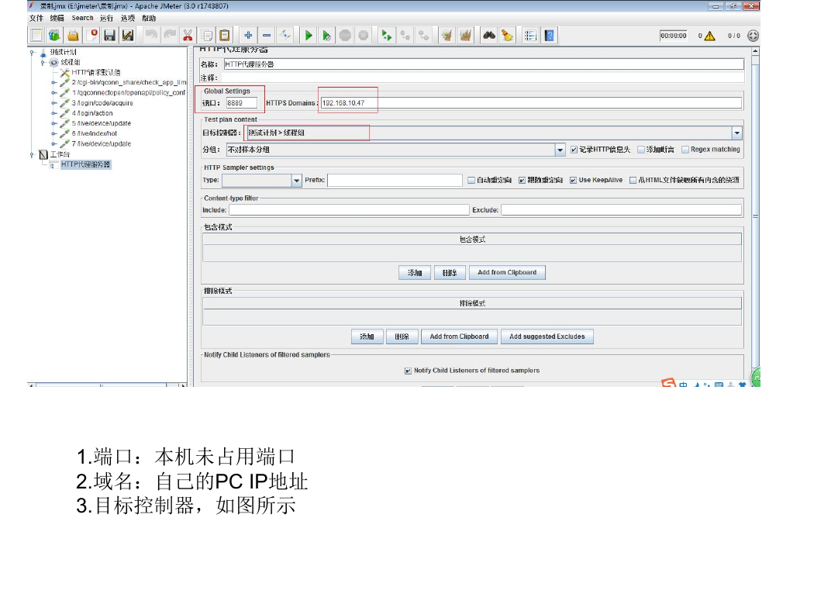Click the Add suggested Excludes button

[x=547, y=337]
